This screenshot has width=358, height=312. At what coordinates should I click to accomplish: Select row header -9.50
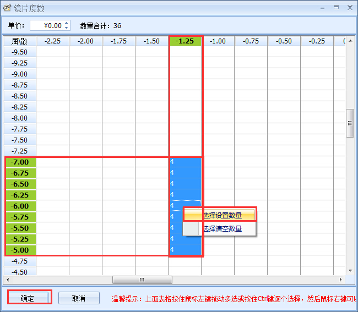point(20,52)
